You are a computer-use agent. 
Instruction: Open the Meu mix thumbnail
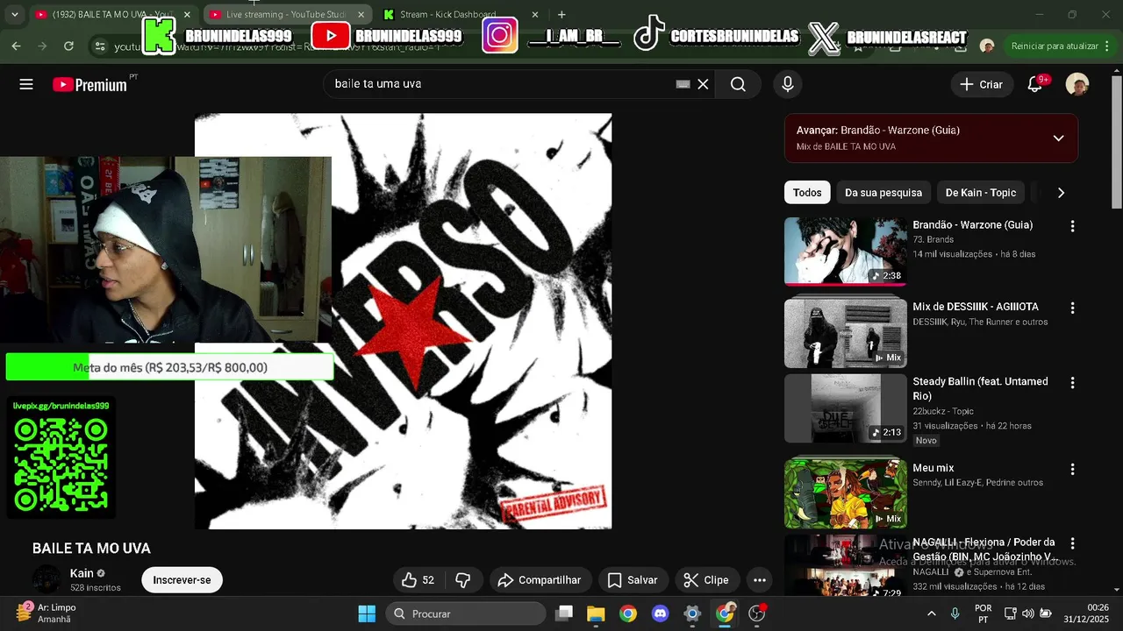click(x=846, y=493)
